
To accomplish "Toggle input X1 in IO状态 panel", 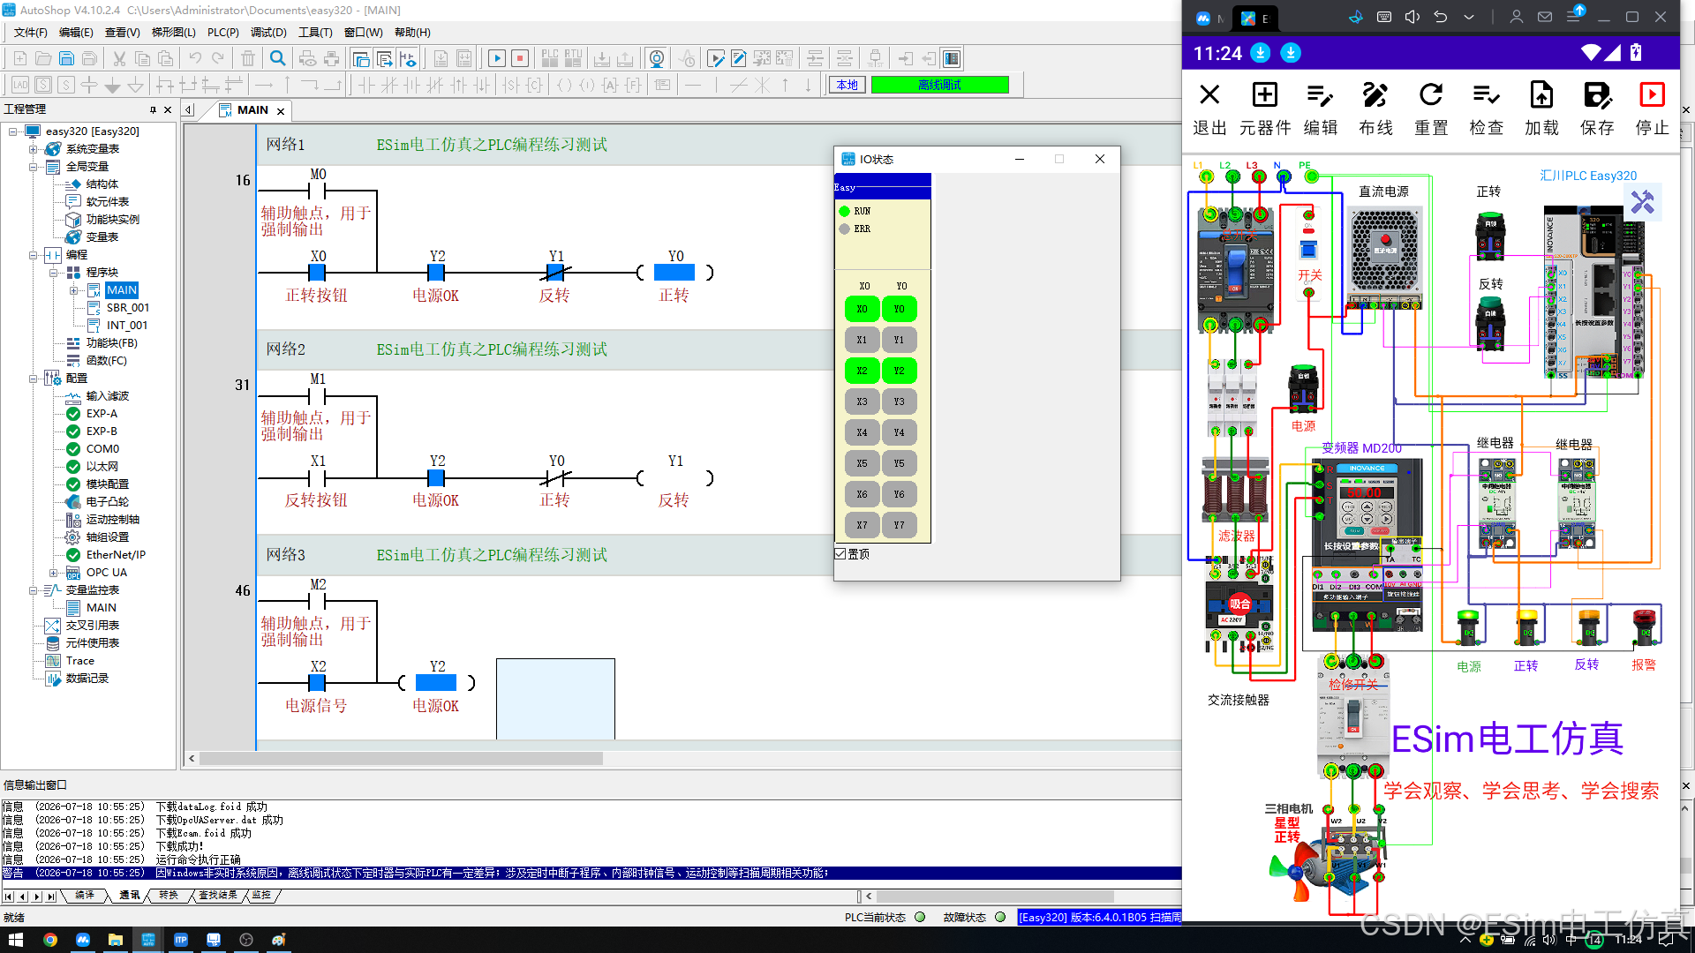I will [862, 340].
